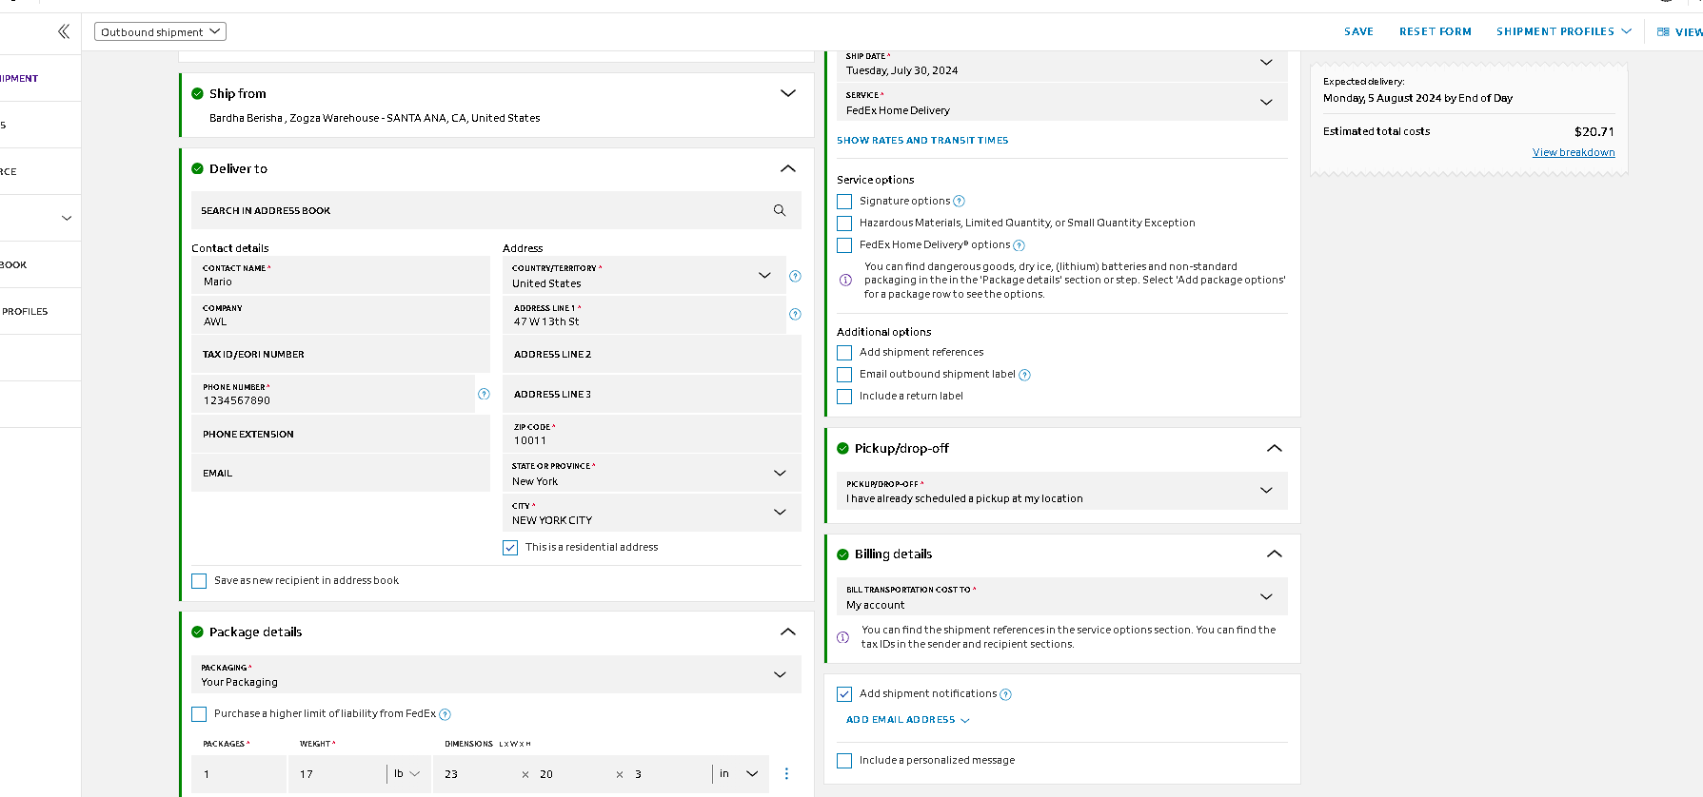Check Purchase a higher limit of liability
The height and width of the screenshot is (797, 1703).
pyautogui.click(x=199, y=714)
